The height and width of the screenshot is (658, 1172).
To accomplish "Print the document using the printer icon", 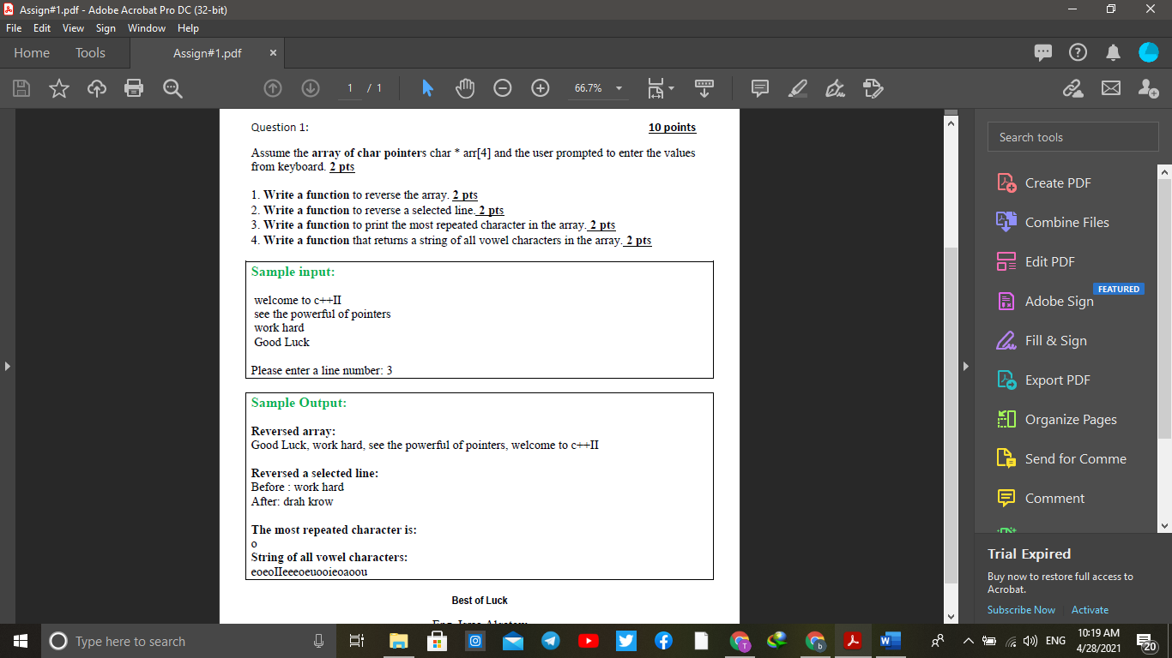I will point(134,88).
